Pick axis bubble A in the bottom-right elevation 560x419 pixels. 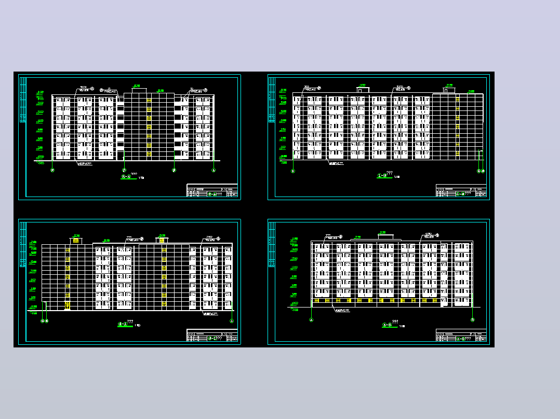coord(311,320)
